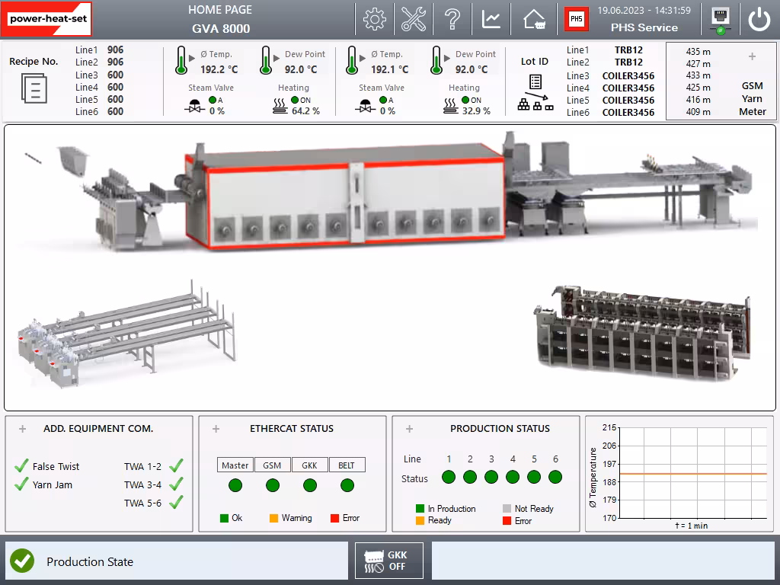The height and width of the screenshot is (585, 780).
Task: Expand the GSM Yarn Meter panel
Action: [752, 57]
